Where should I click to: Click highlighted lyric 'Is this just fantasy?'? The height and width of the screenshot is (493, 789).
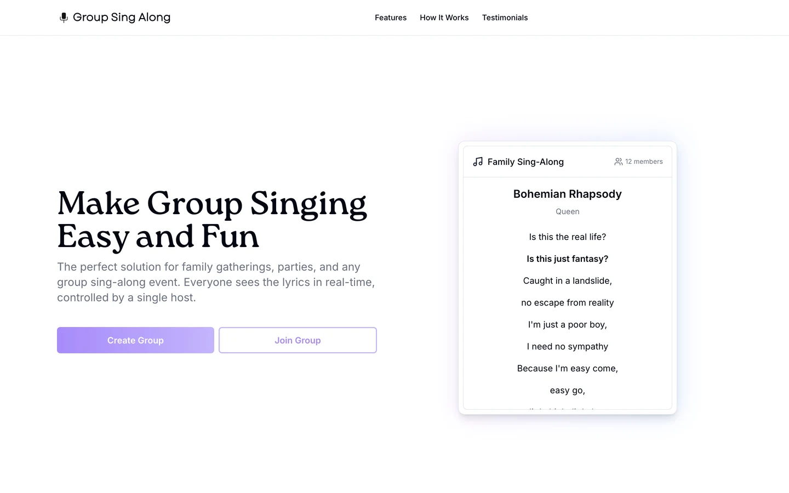[568, 259]
